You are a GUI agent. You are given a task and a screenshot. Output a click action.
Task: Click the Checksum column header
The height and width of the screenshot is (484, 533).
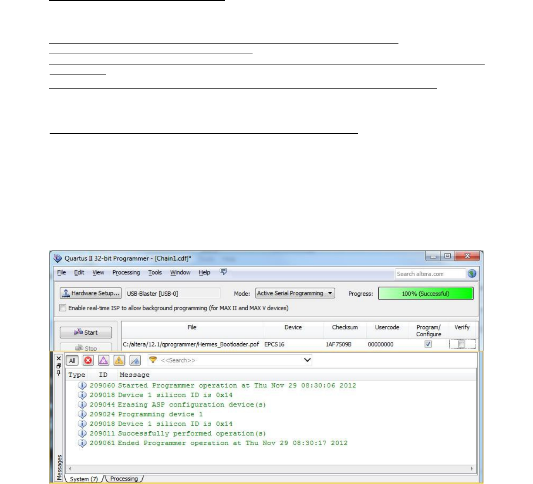345,327
